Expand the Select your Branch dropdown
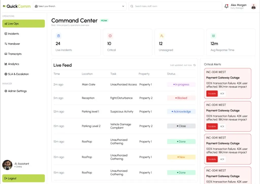This screenshot has width=260, height=184. (79, 6)
